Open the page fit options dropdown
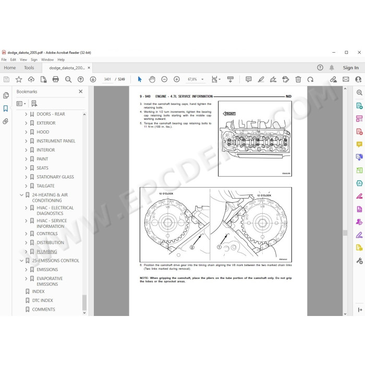 pyautogui.click(x=216, y=79)
